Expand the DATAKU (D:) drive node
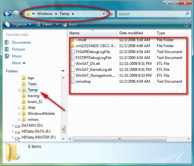 pyautogui.click(x=13, y=125)
